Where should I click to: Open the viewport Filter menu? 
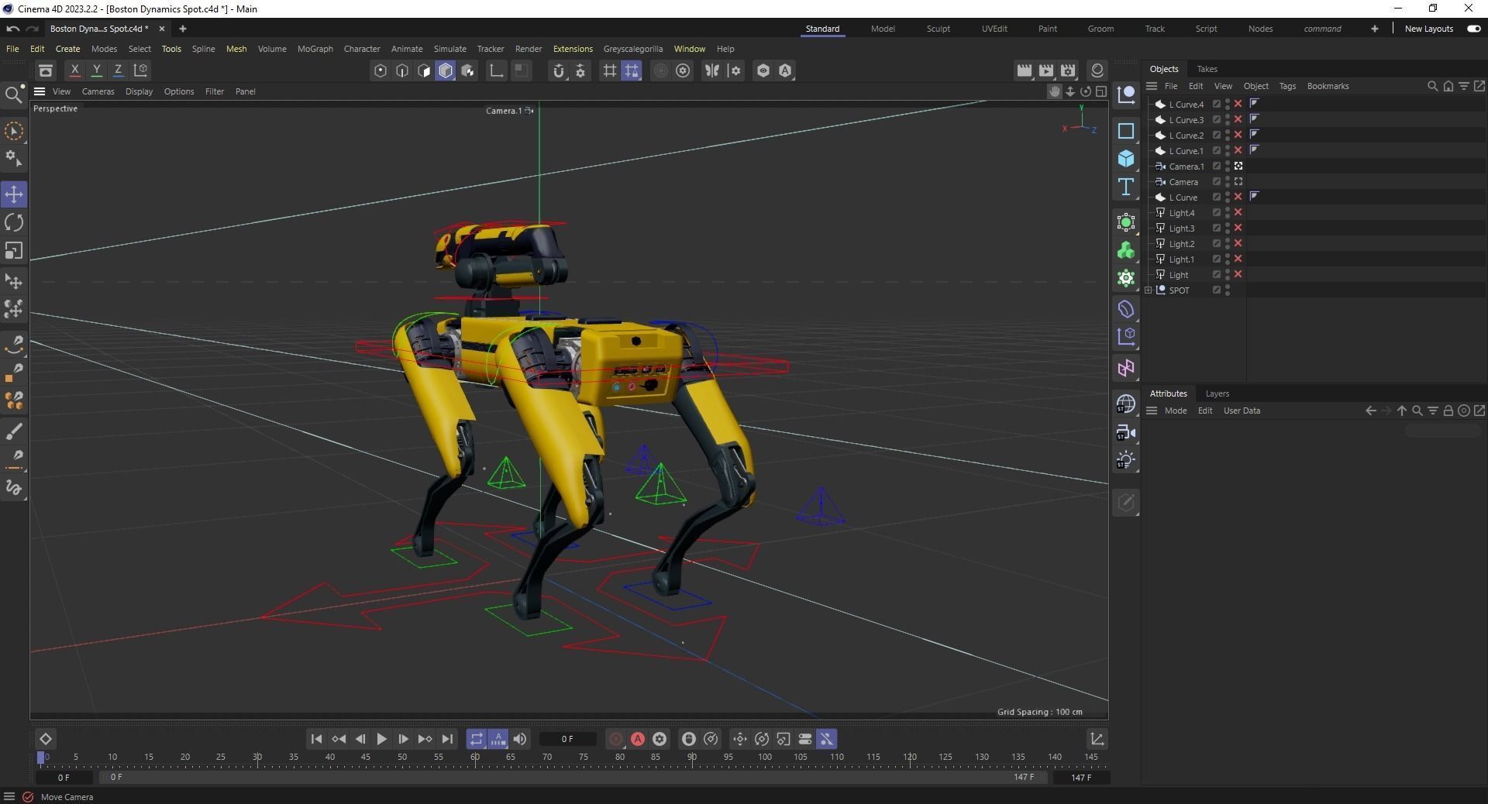(214, 91)
